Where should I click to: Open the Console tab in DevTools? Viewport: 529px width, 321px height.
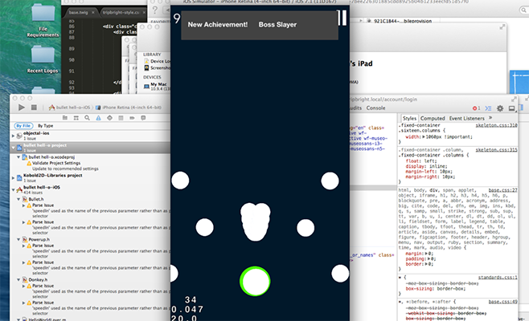coord(375,108)
